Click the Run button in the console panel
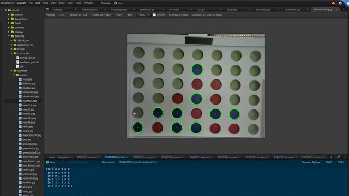This screenshot has width=349, height=196. 50,162
